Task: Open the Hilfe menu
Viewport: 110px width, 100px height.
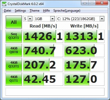Action: (46, 11)
